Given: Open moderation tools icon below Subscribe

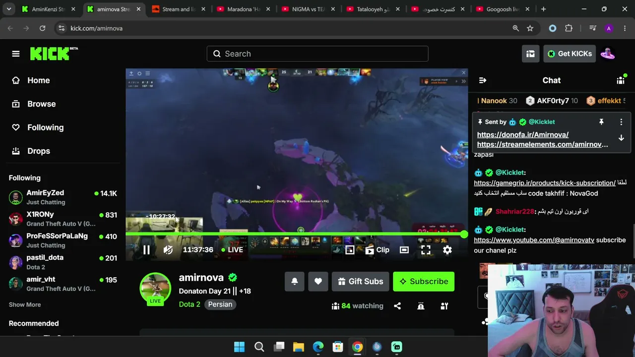Looking at the screenshot, I should (444, 306).
